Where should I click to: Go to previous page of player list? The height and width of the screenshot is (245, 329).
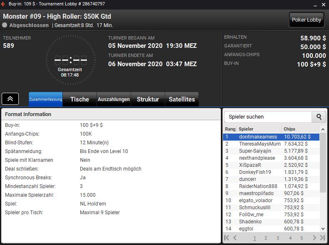tap(235, 238)
